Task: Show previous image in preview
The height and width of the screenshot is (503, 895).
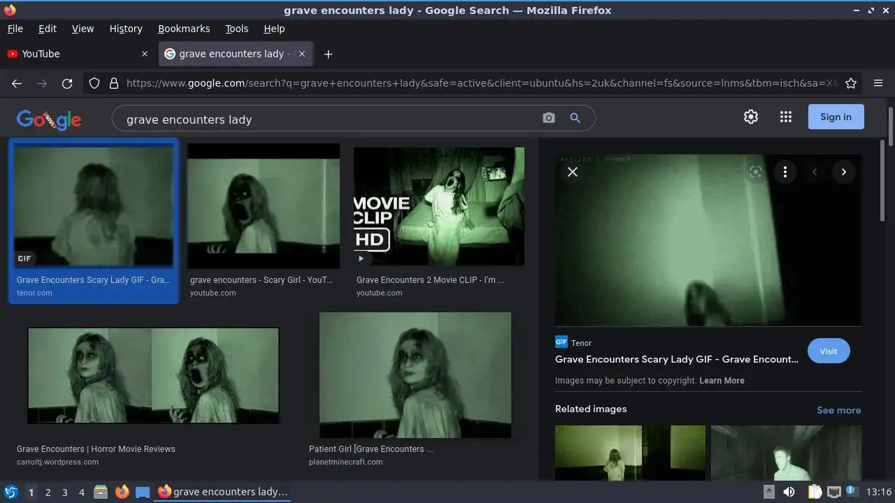Action: [x=815, y=172]
